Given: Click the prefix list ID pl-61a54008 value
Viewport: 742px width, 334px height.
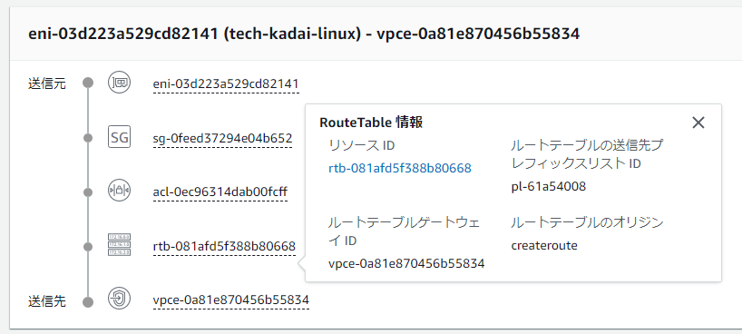Looking at the screenshot, I should tap(549, 186).
